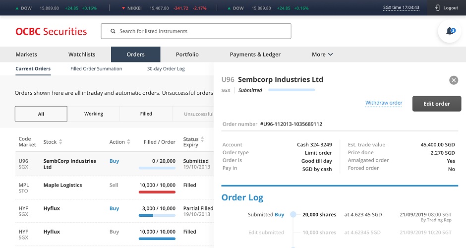The image size is (466, 248).
Task: Click the 0 / 20,000 filled value
Action: coord(164,161)
